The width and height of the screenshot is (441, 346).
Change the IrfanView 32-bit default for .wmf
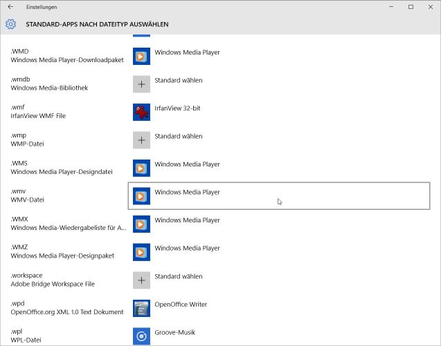177,108
